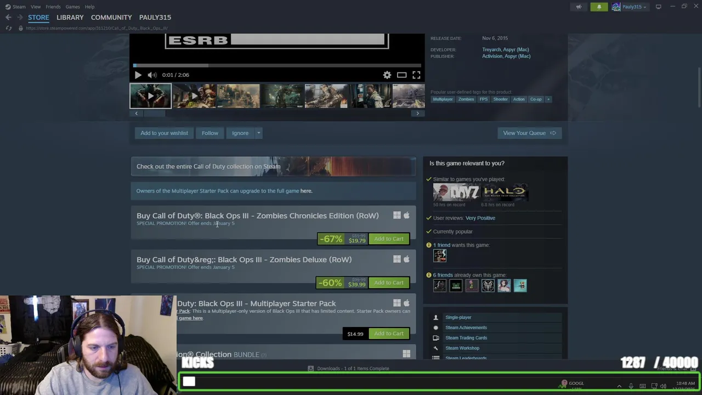Image resolution: width=702 pixels, height=395 pixels.
Task: Select the first trailer thumbnail
Action: (x=150, y=96)
